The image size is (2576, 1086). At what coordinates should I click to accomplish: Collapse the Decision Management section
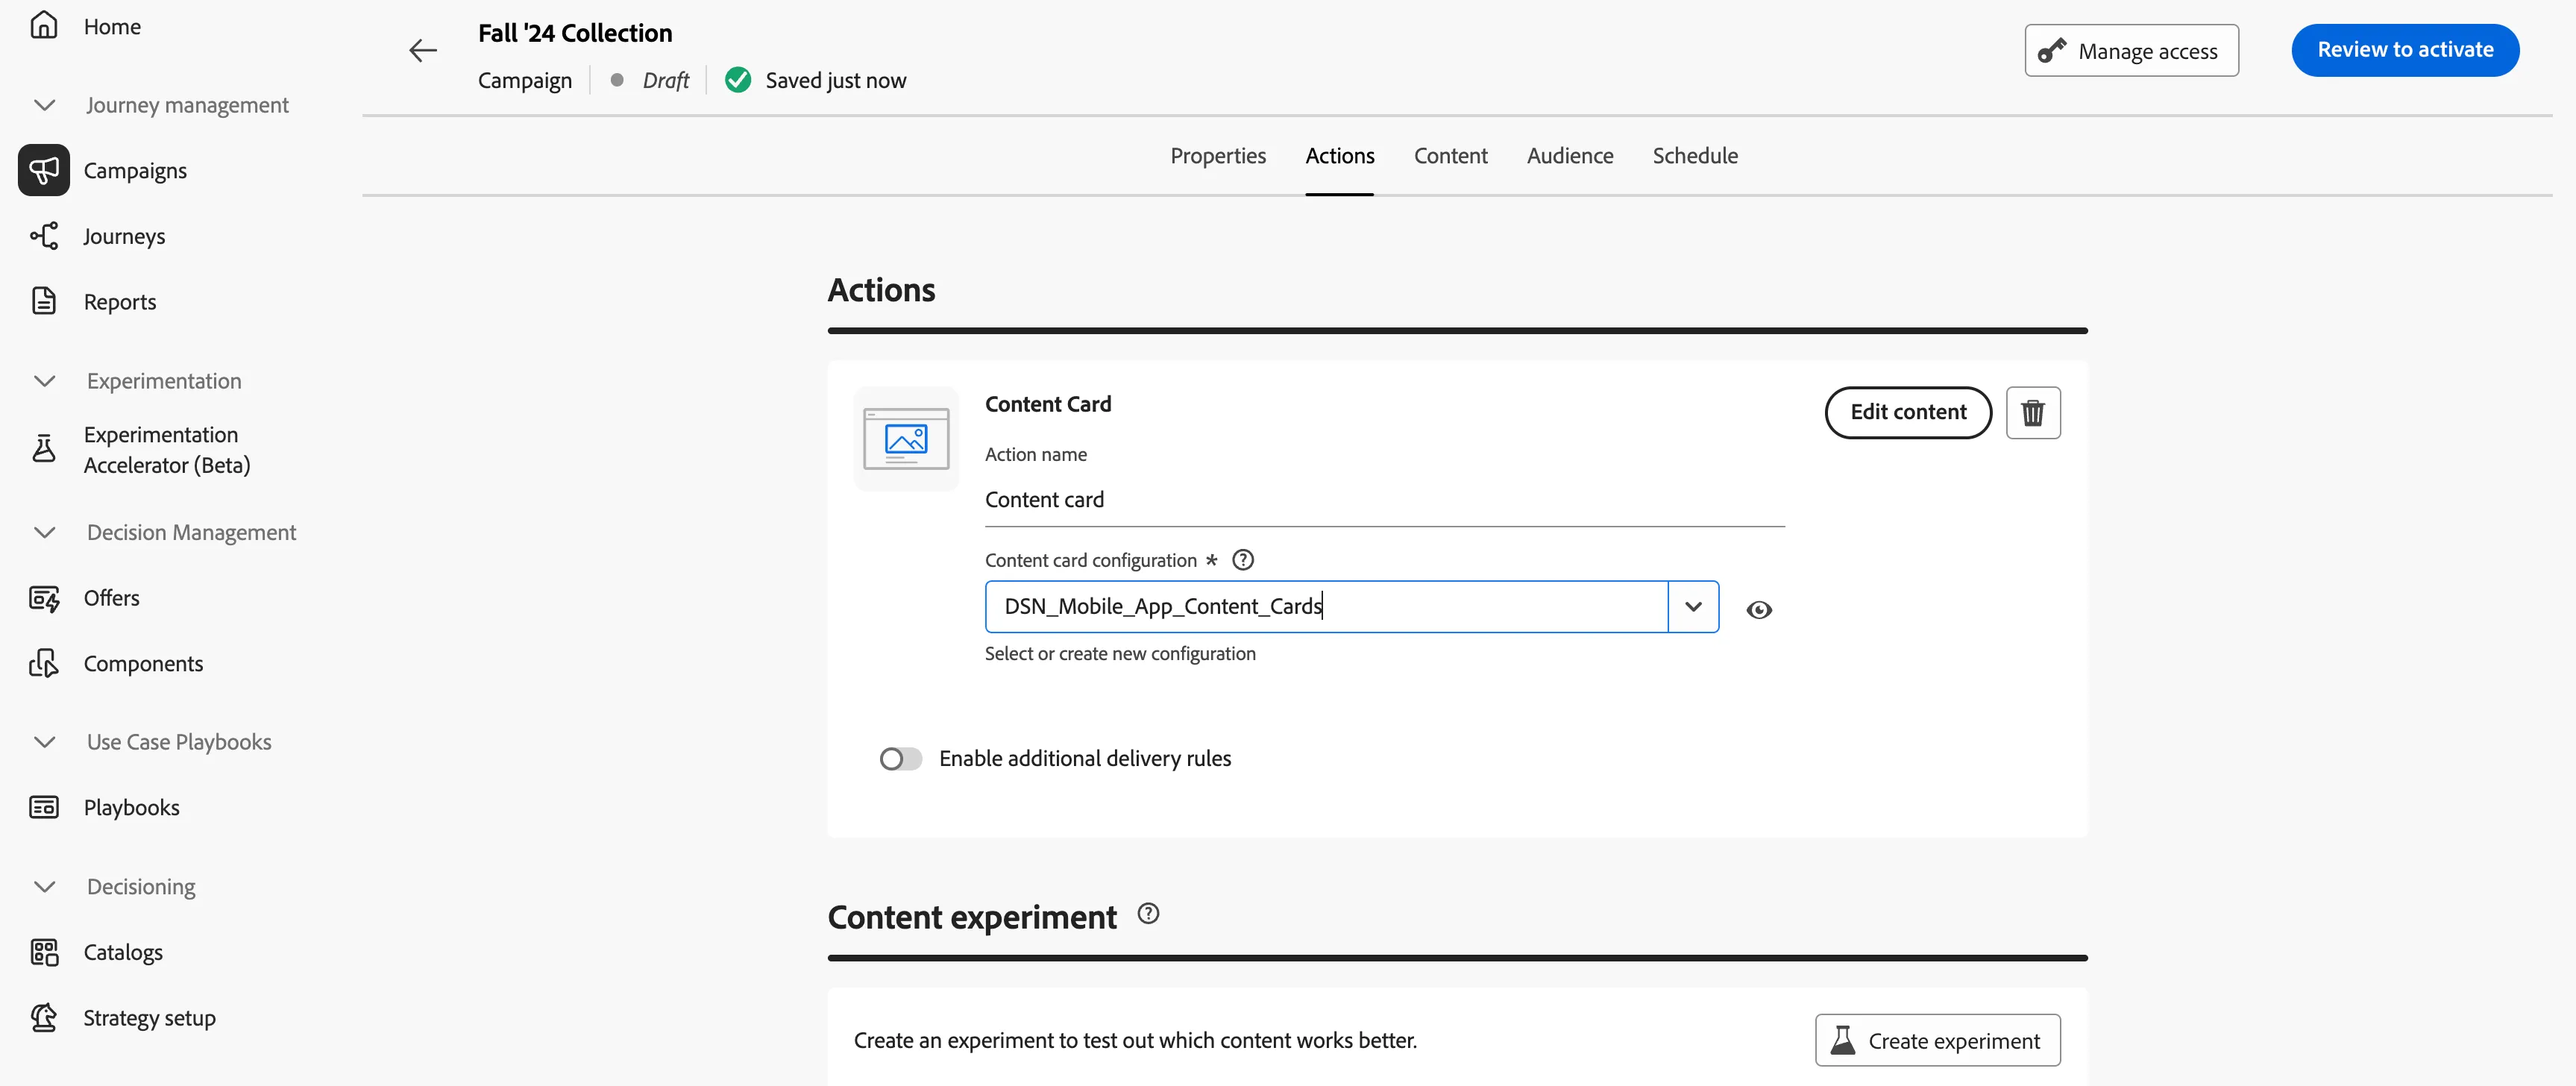pyautogui.click(x=44, y=532)
